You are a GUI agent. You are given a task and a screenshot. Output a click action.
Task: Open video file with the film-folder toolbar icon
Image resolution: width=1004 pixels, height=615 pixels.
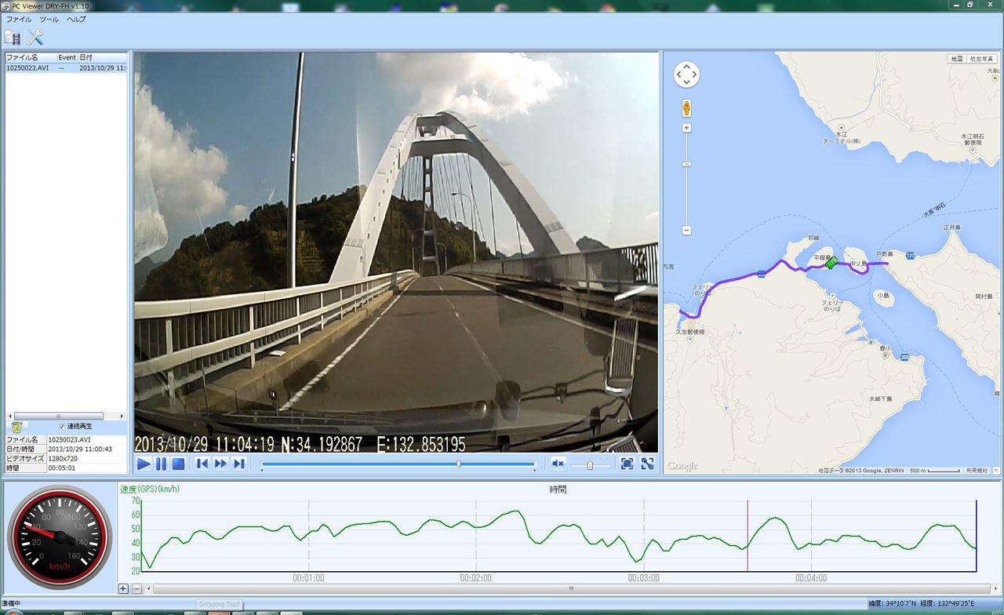[x=13, y=37]
